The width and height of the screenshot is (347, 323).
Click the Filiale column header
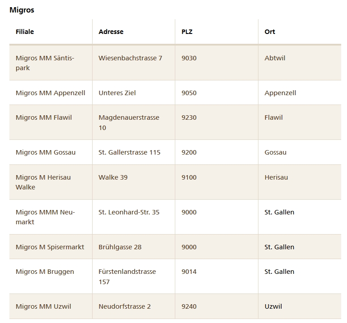coord(25,32)
